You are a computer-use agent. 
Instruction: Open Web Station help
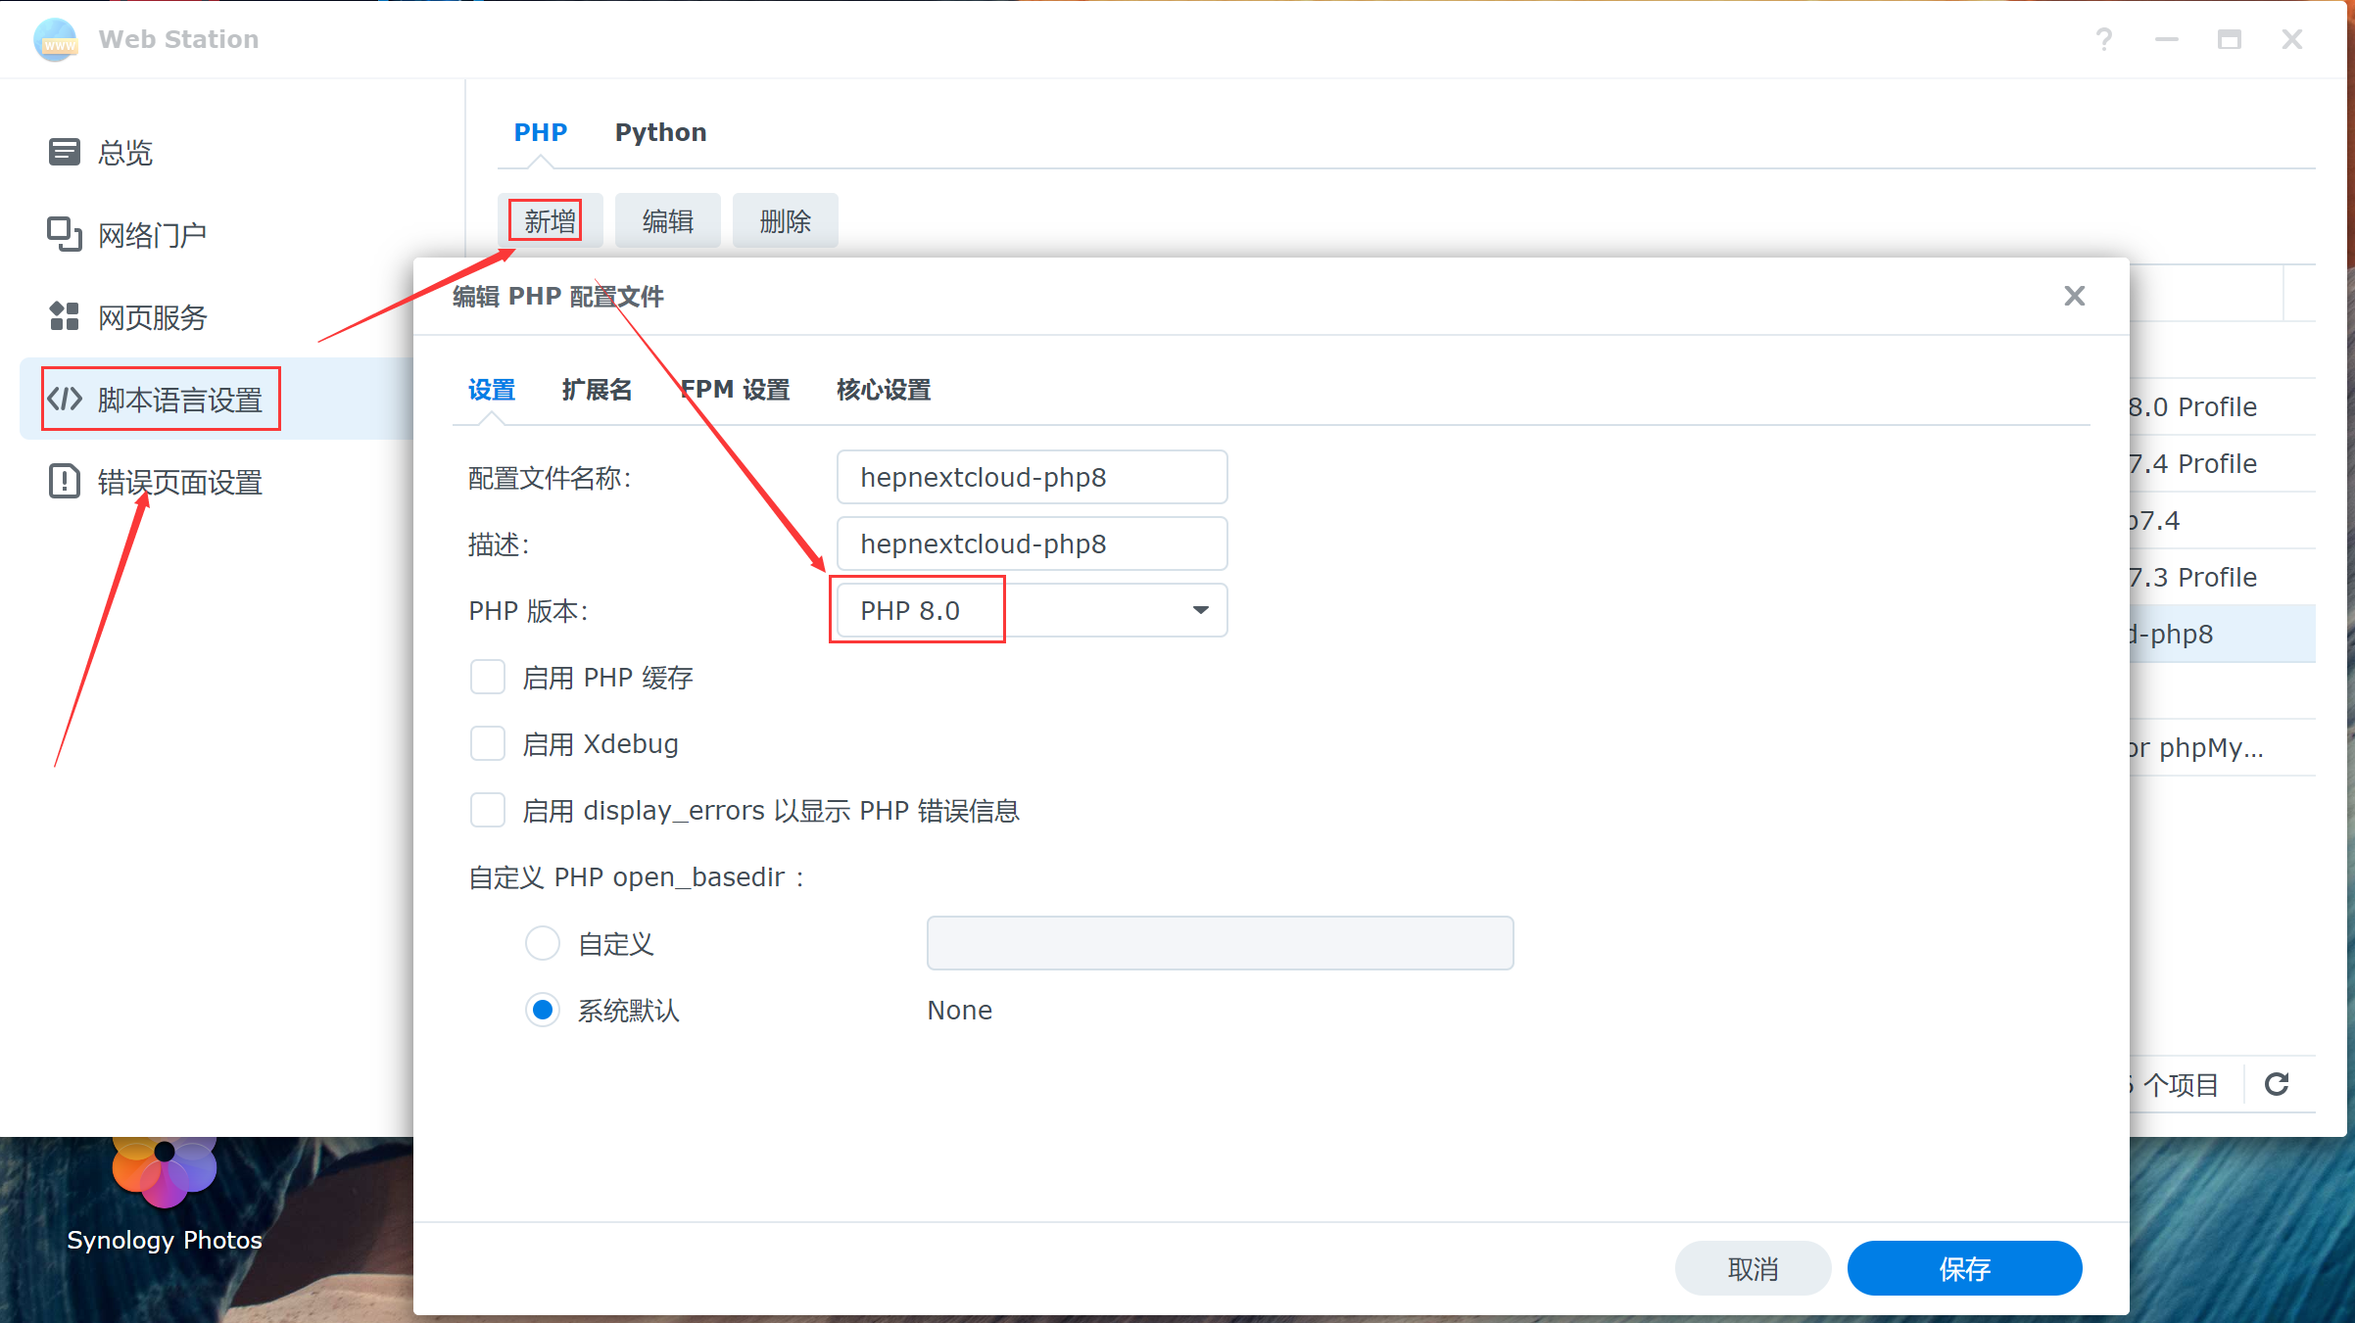tap(2104, 39)
